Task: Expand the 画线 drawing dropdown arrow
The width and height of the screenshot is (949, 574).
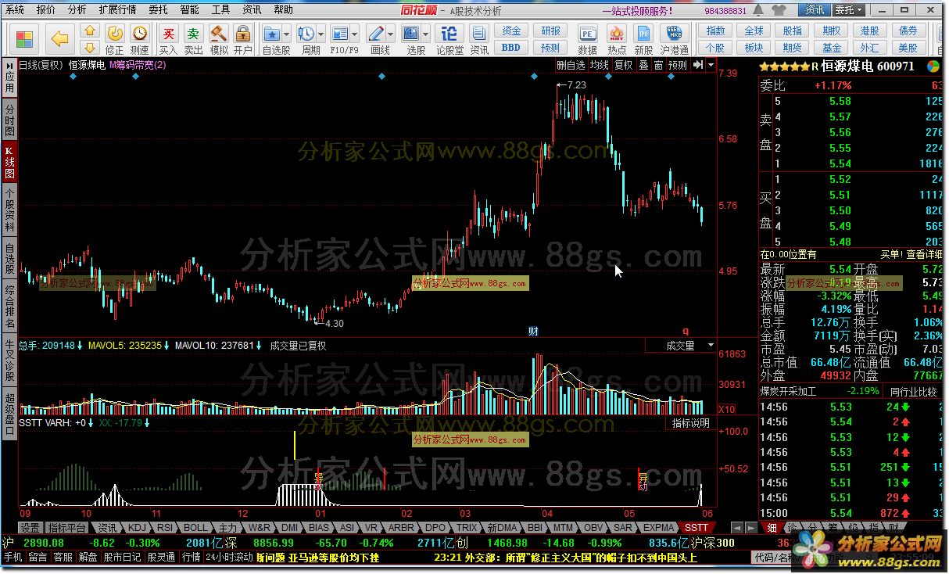Action: click(391, 34)
